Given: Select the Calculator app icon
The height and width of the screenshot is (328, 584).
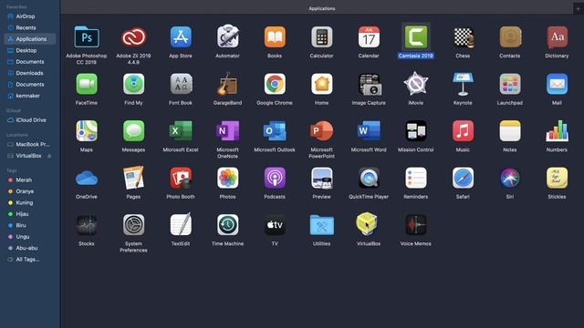Looking at the screenshot, I should pyautogui.click(x=322, y=36).
